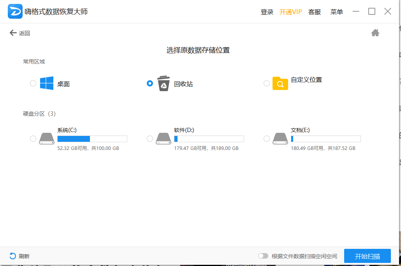This screenshot has width=401, height=266.
Task: Select the 系统(C:) drive radio button
Action: tap(33, 139)
